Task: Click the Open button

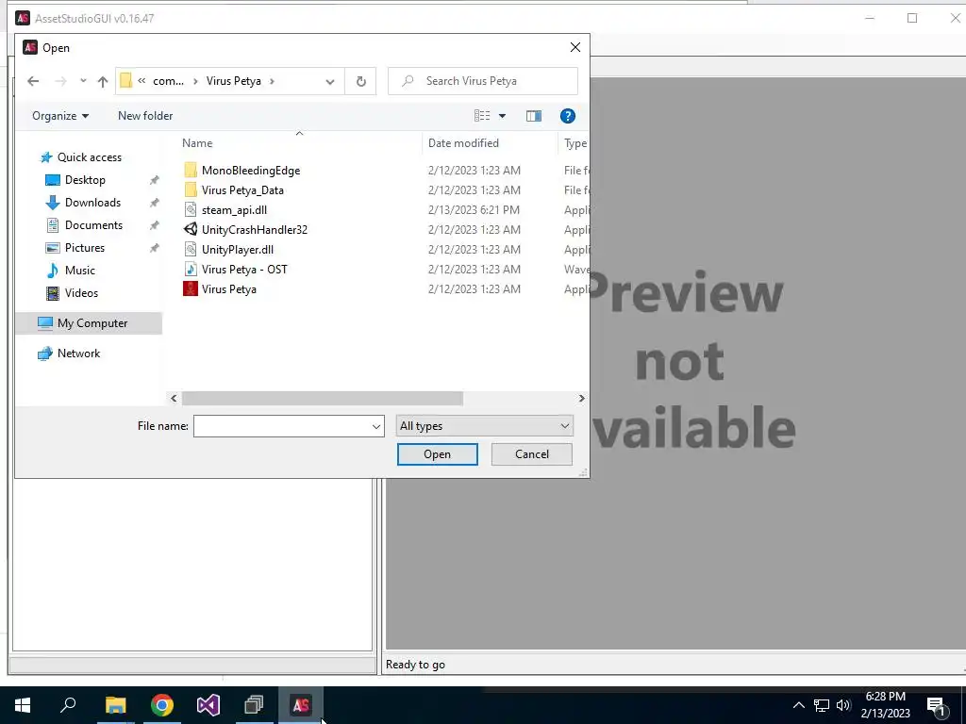Action: point(438,454)
